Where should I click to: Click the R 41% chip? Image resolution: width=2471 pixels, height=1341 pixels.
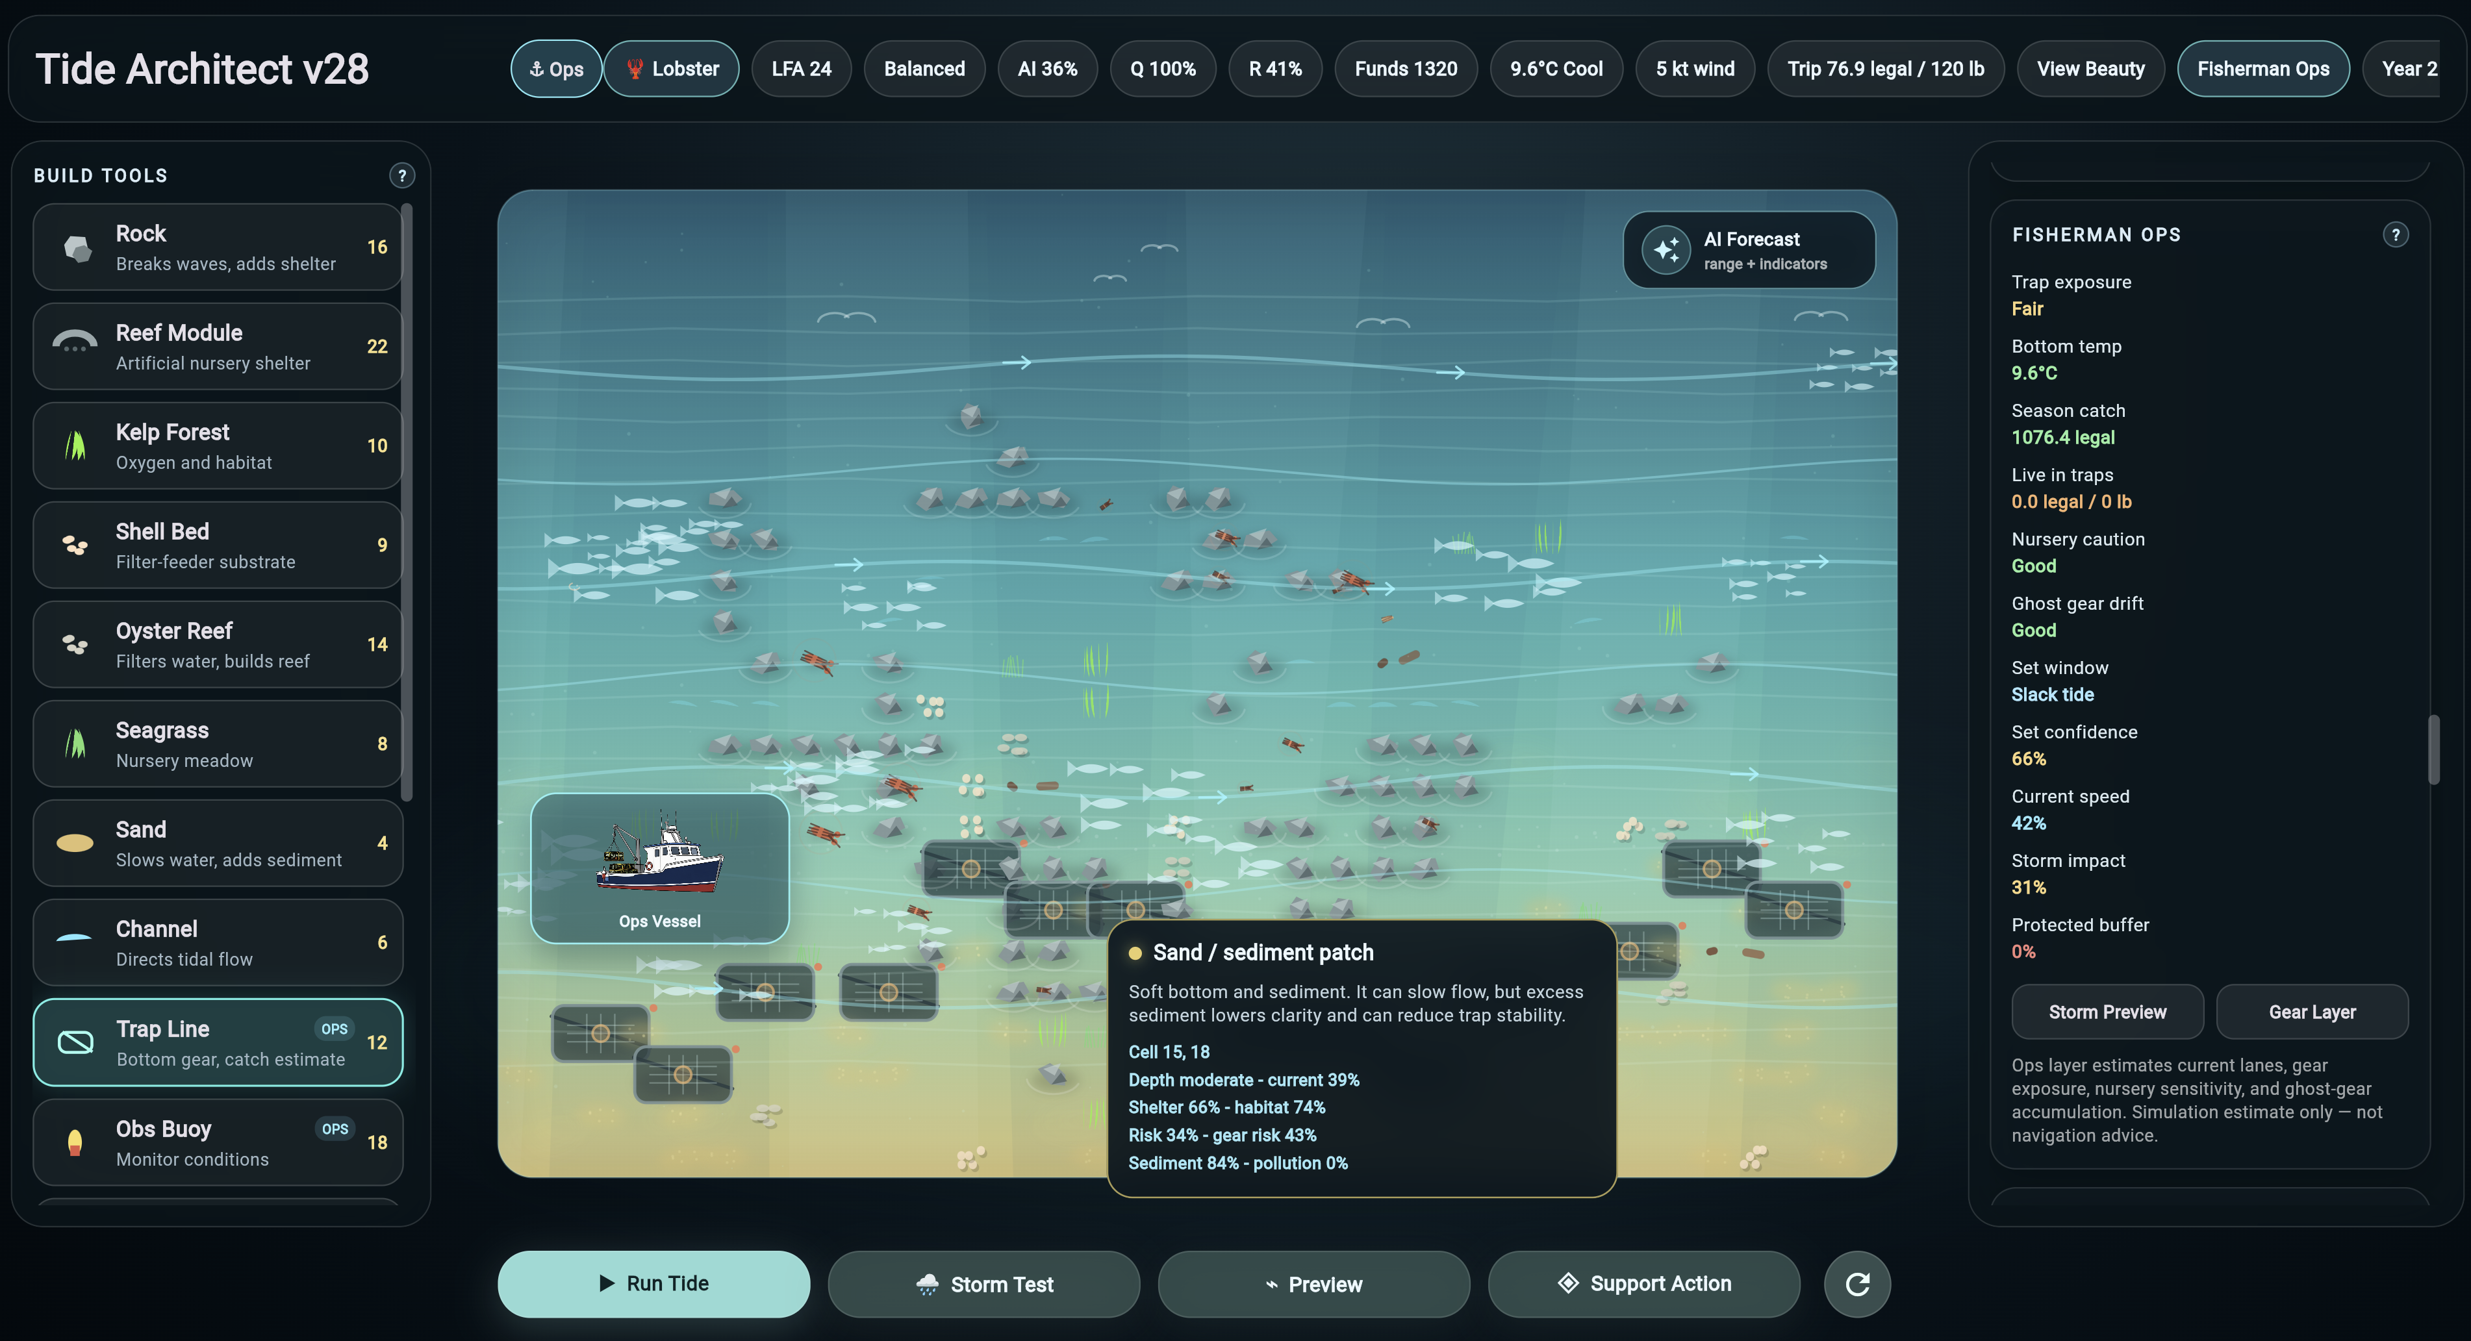[x=1275, y=69]
